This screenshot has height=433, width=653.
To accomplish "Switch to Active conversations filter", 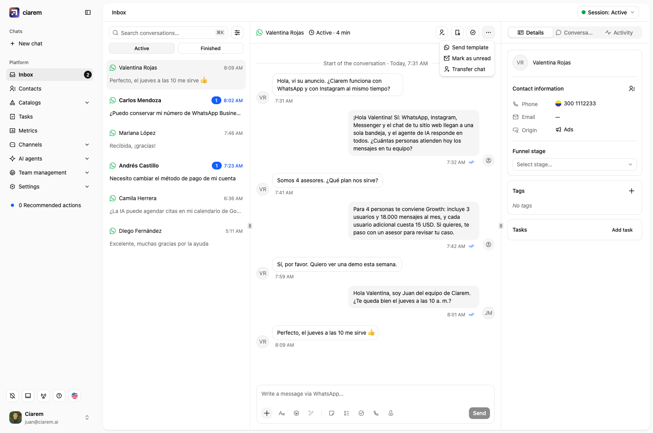I will pos(142,48).
